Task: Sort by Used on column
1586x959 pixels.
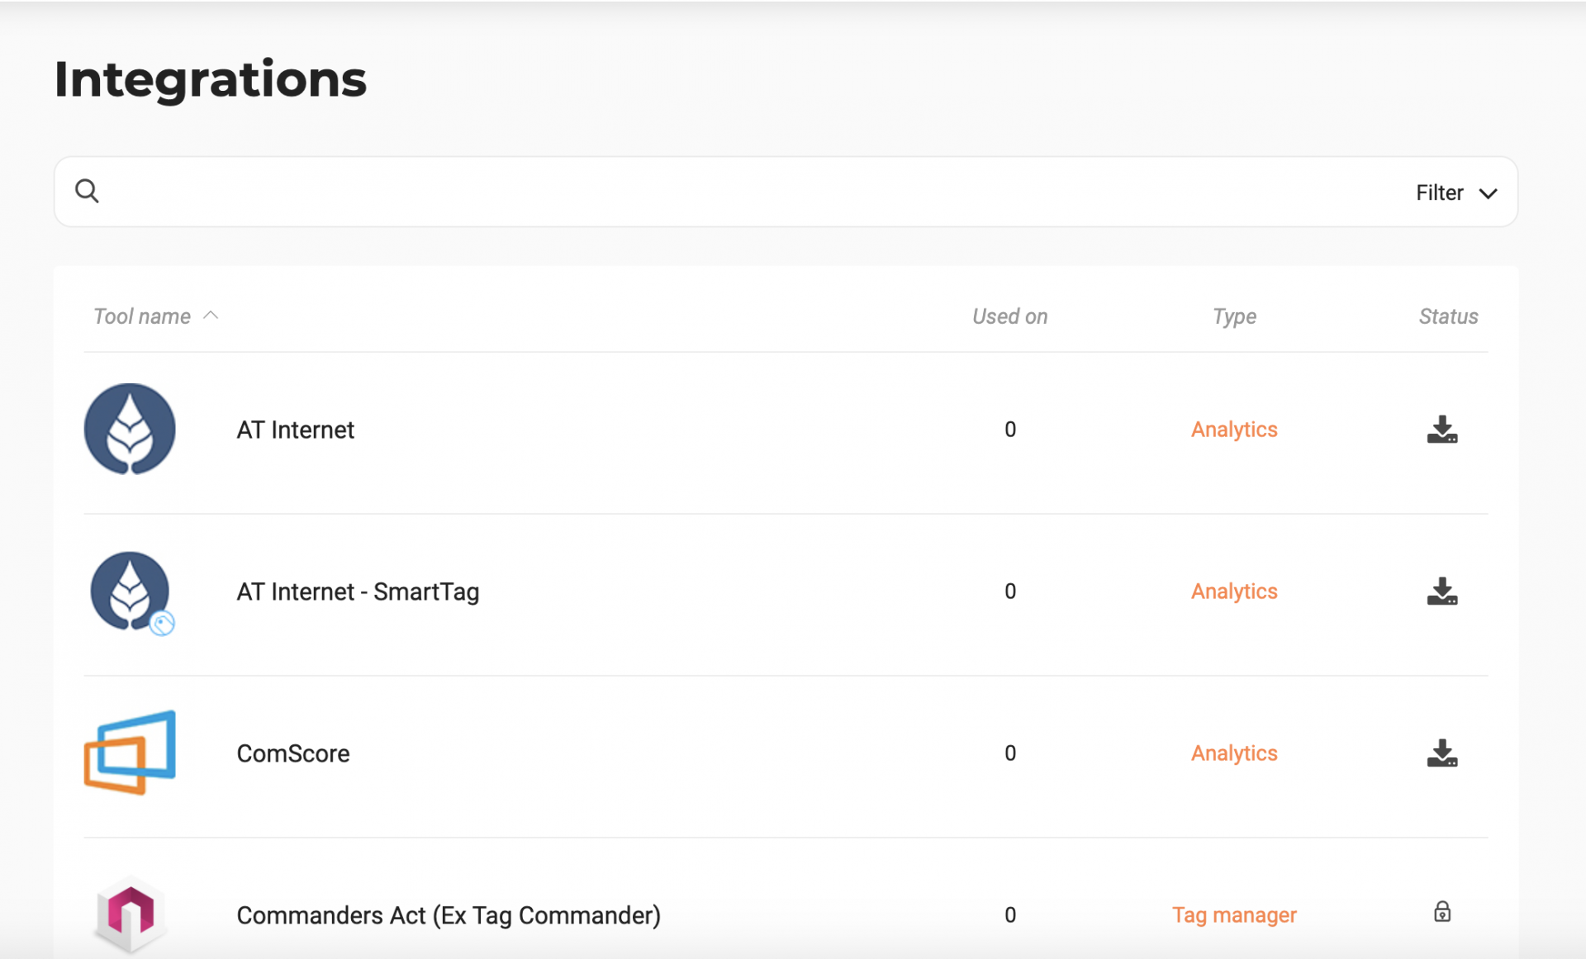Action: tap(1009, 316)
